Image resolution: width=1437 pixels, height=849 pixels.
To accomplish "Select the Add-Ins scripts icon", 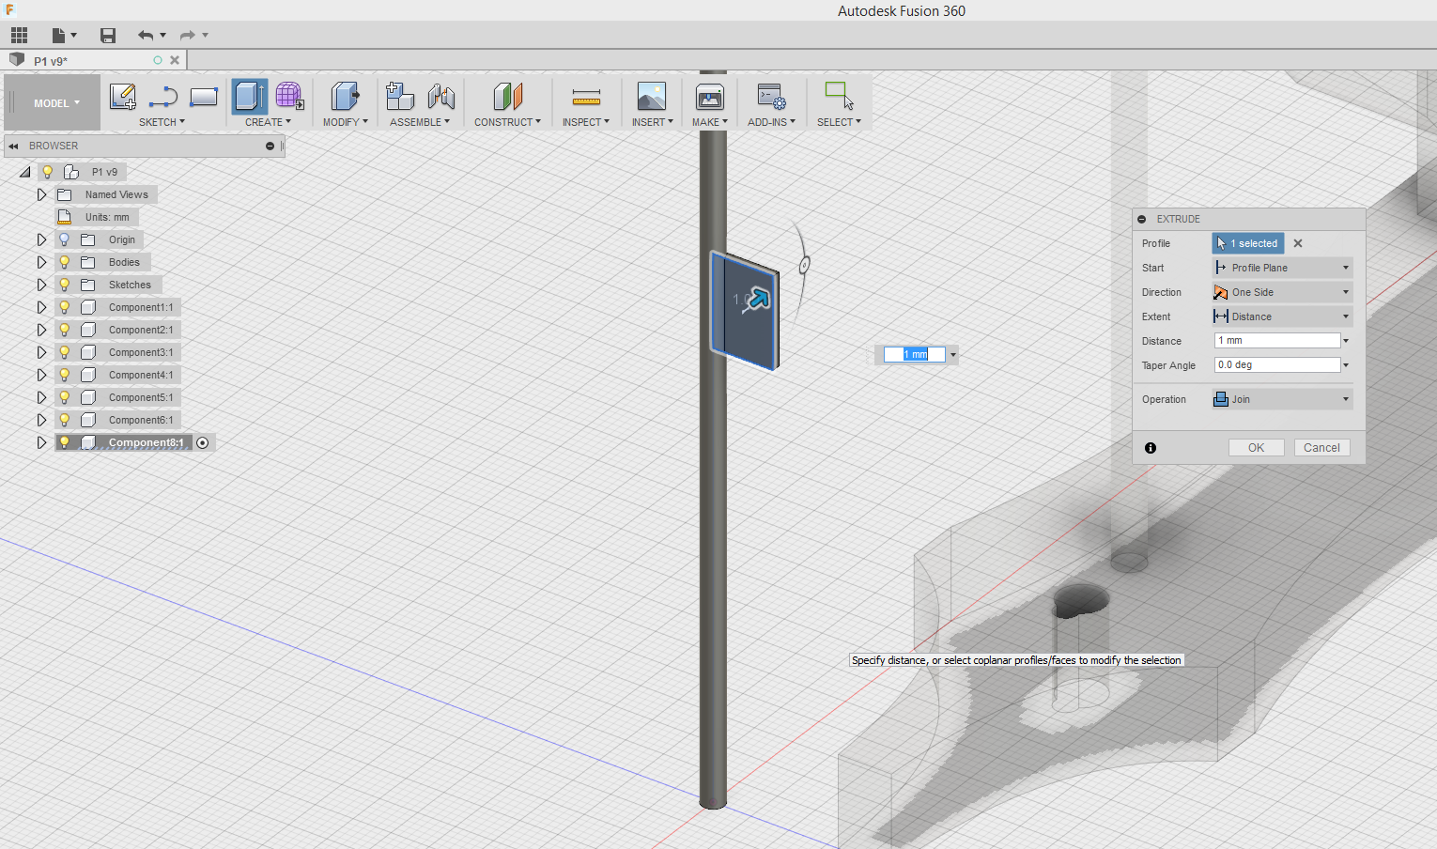I will pos(771,97).
